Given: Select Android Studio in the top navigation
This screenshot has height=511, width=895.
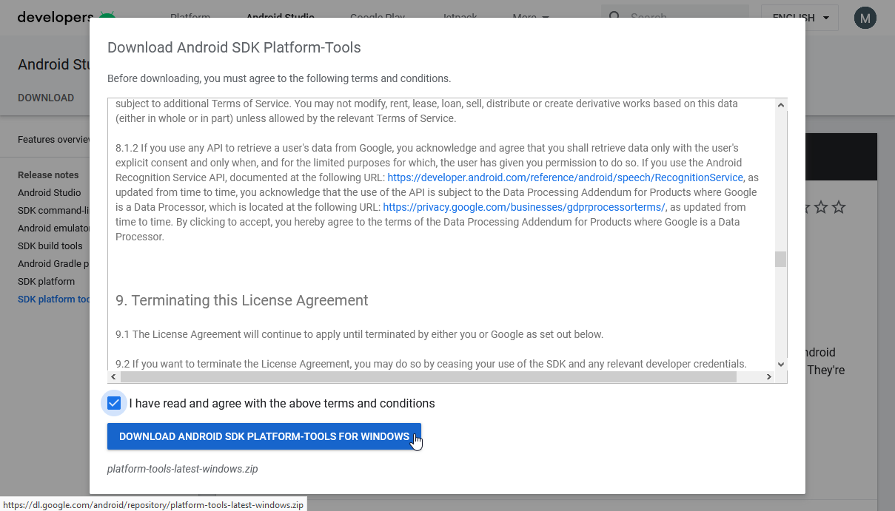Looking at the screenshot, I should pos(281,17).
